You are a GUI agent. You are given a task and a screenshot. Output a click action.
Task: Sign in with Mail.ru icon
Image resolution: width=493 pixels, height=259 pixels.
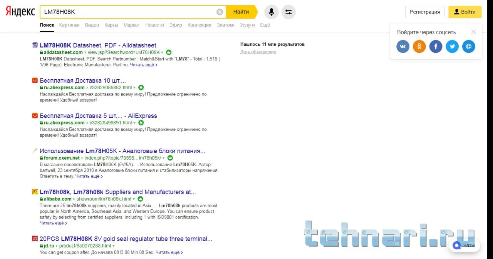point(469,47)
